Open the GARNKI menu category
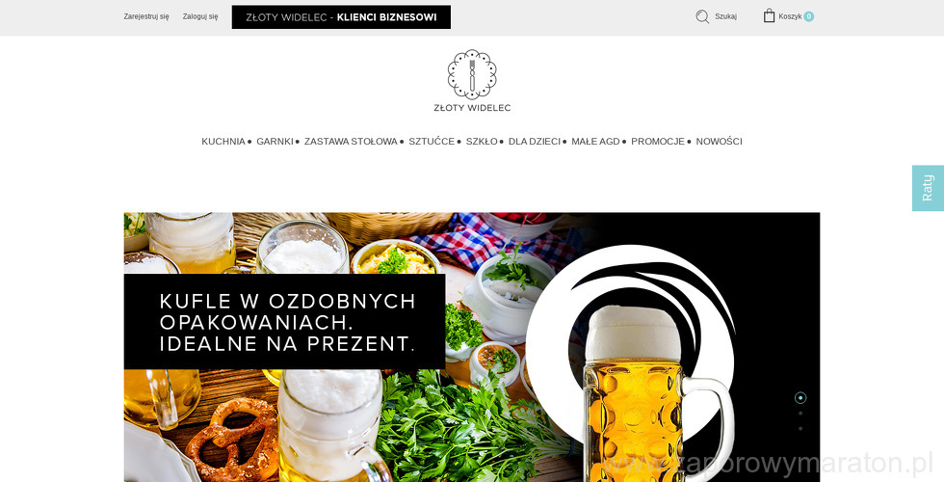This screenshot has width=944, height=482. click(275, 142)
